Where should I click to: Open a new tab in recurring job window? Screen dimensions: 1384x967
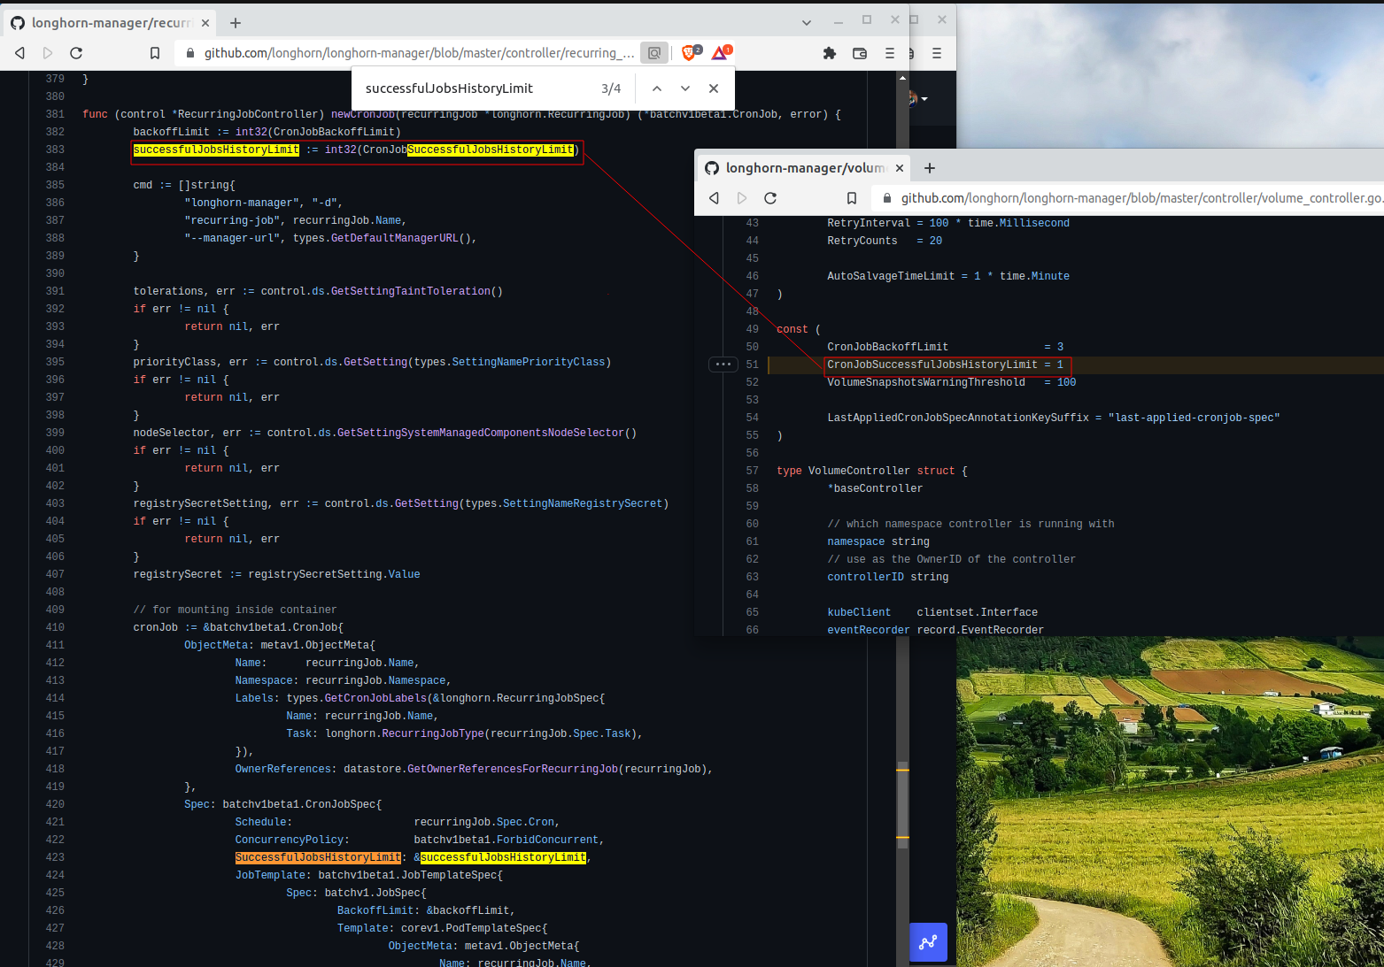(236, 23)
